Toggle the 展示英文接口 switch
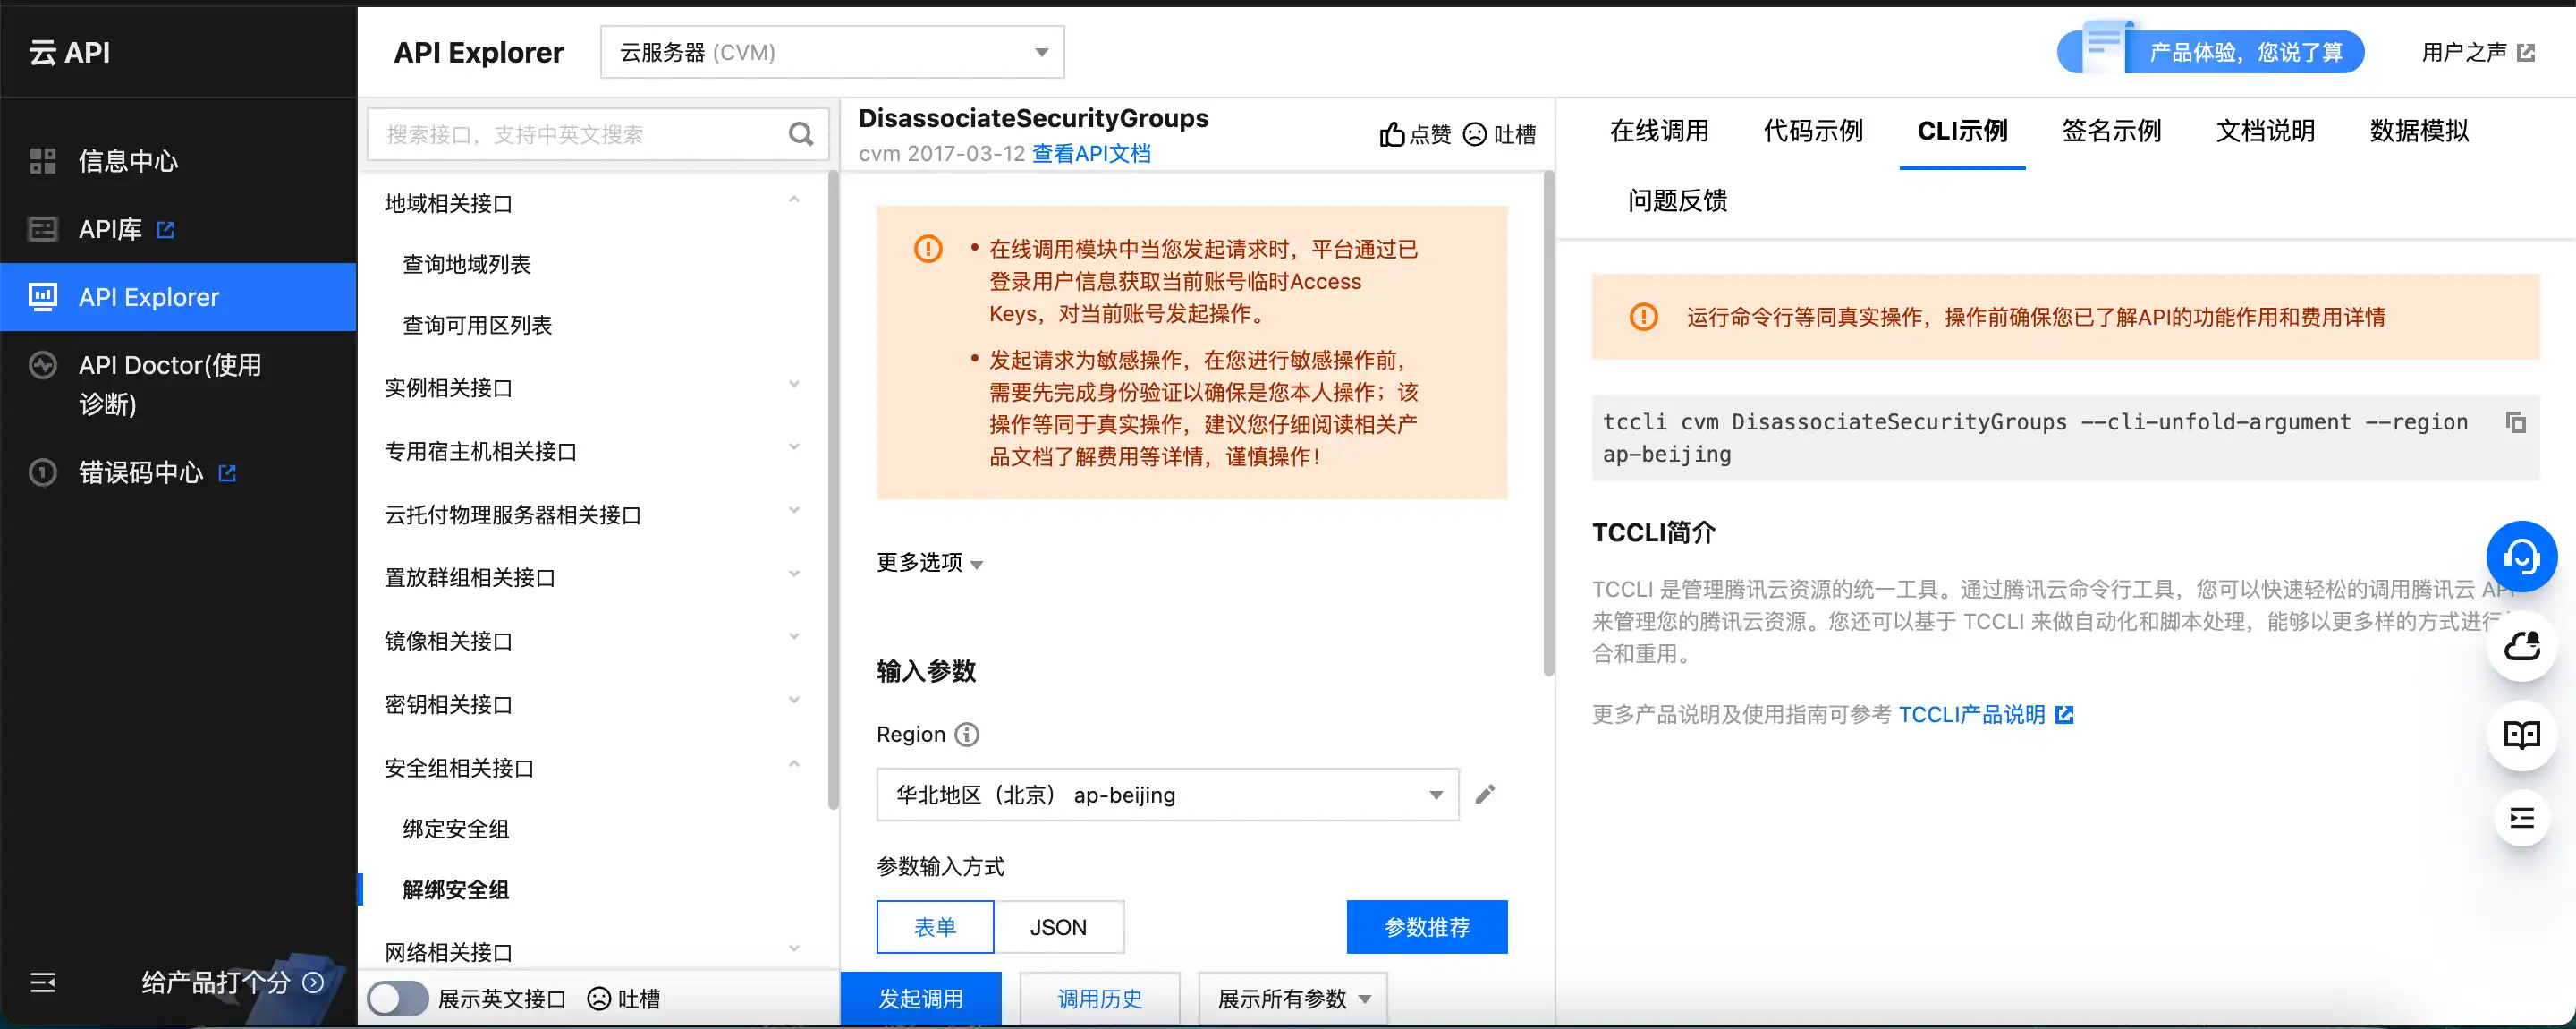Image resolution: width=2576 pixels, height=1029 pixels. (x=398, y=999)
